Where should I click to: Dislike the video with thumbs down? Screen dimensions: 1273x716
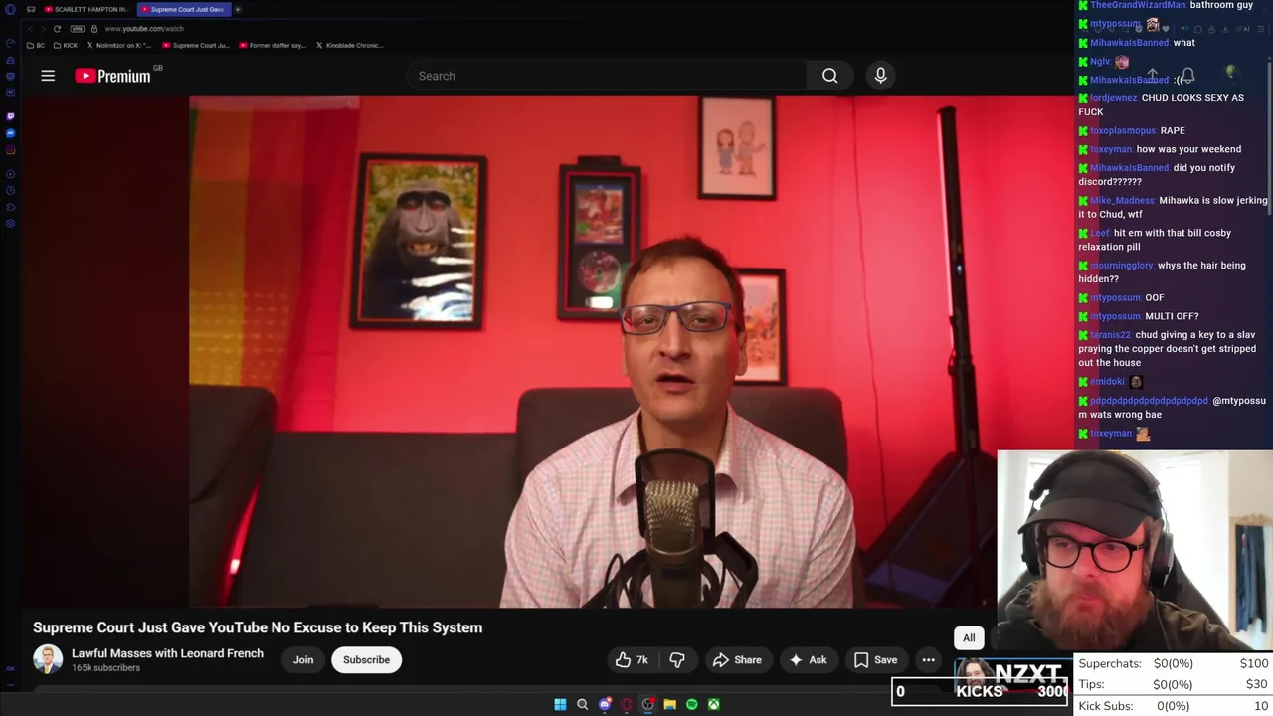[678, 660]
